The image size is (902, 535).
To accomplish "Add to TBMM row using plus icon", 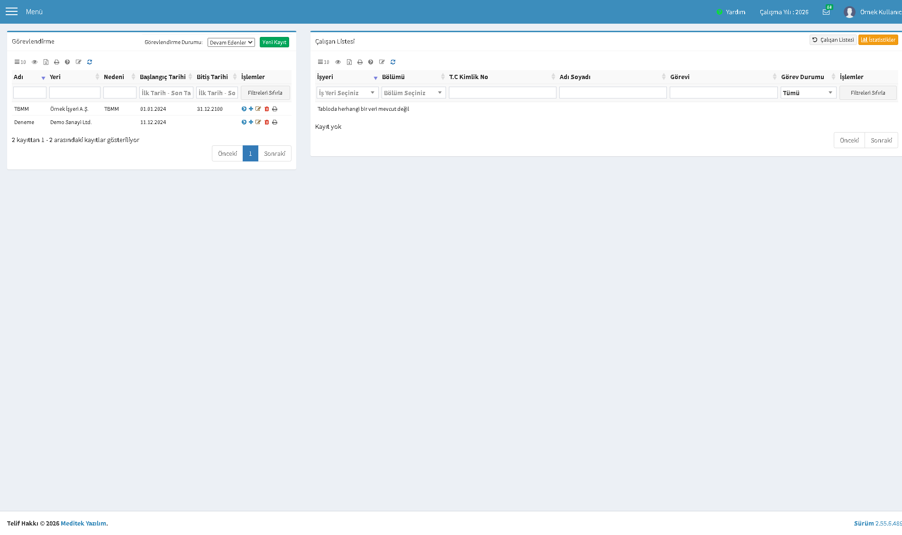I will (251, 109).
